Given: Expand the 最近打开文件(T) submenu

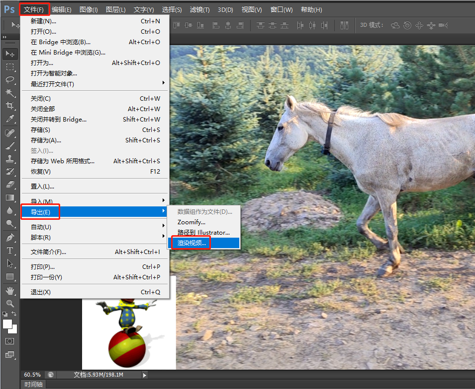Looking at the screenshot, I should point(94,84).
